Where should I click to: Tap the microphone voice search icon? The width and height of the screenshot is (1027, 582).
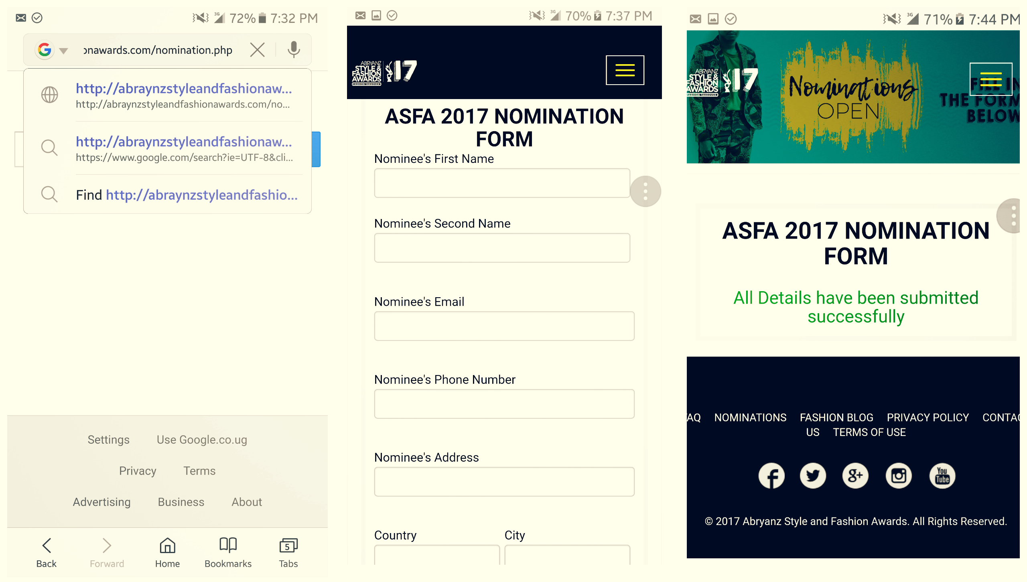tap(294, 50)
